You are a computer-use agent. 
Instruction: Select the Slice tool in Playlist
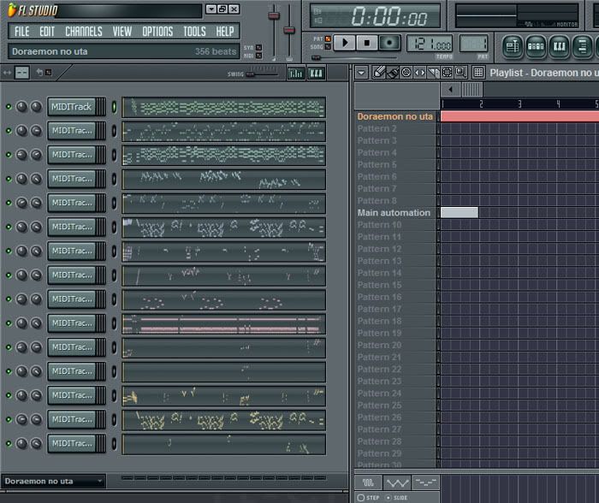[x=433, y=72]
